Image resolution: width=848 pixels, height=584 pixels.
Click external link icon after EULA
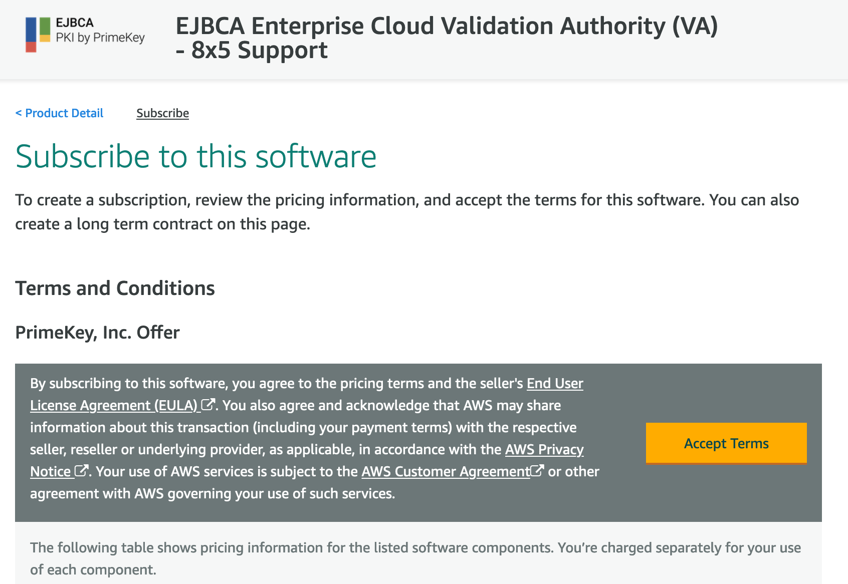point(208,405)
